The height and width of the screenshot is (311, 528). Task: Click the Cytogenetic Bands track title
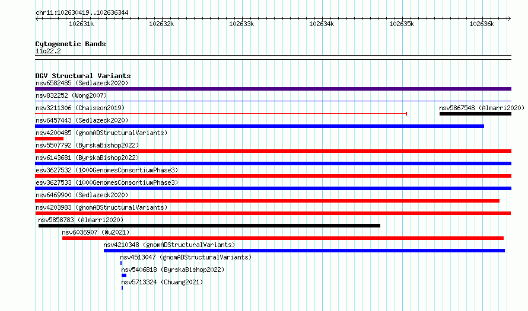point(71,44)
